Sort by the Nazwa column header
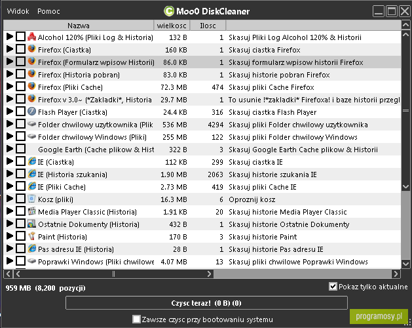The height and width of the screenshot is (328, 412). pos(79,26)
